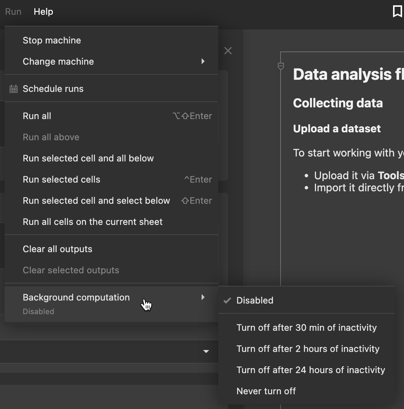Select Never turn off
This screenshot has height=409, width=404.
tap(266, 391)
